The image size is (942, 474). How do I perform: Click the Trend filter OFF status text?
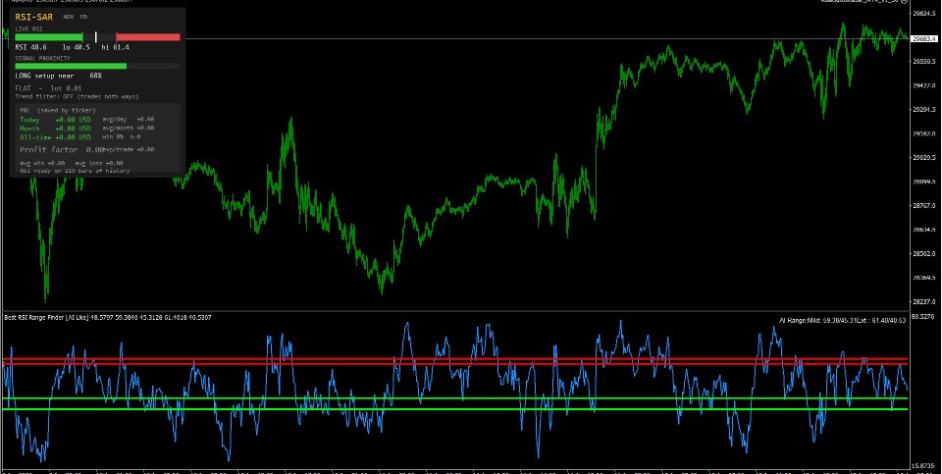tap(77, 97)
